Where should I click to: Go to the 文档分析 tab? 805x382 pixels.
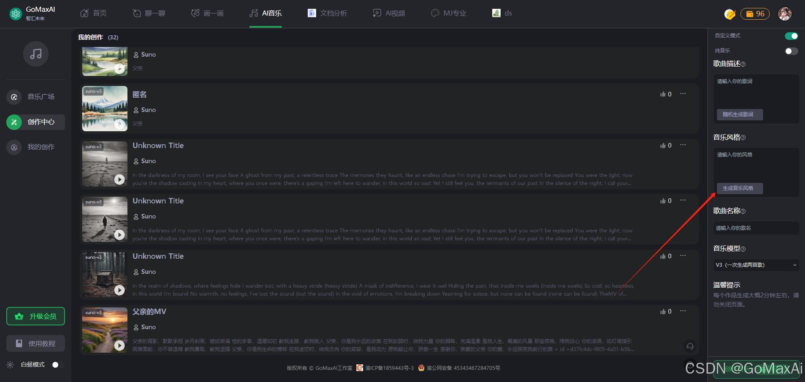327,13
